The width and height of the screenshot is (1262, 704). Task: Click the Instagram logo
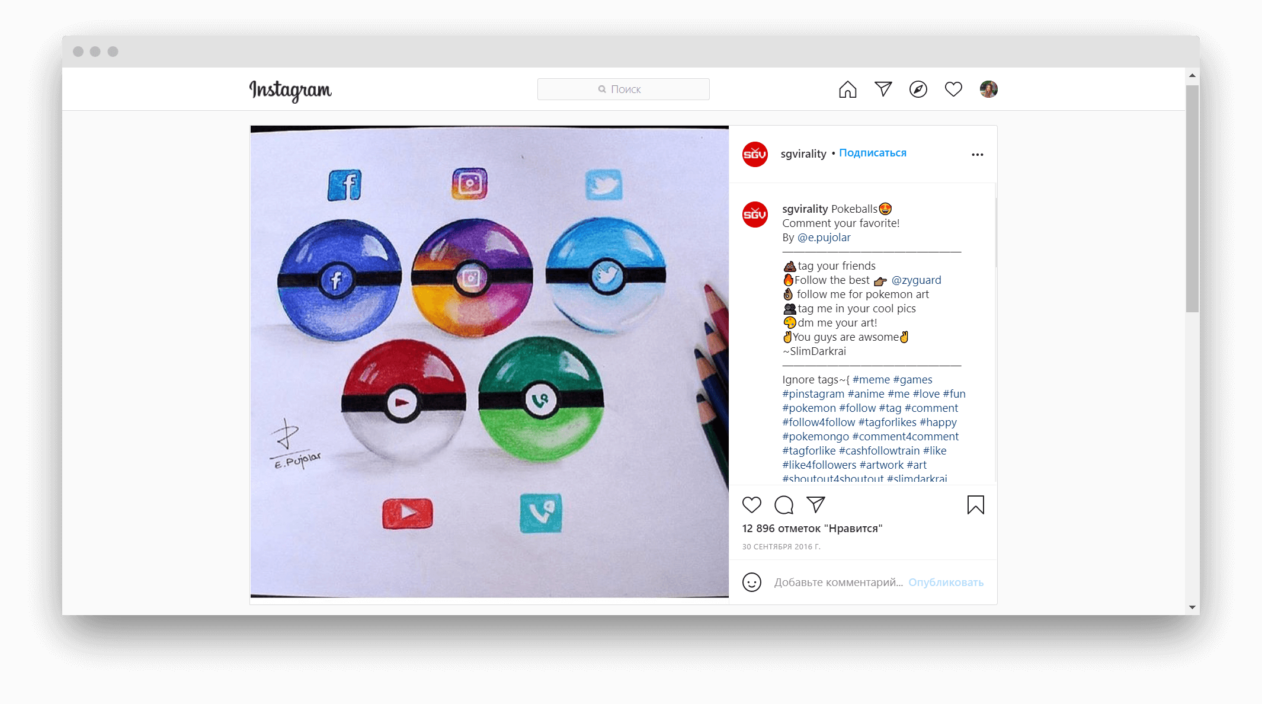pyautogui.click(x=290, y=90)
